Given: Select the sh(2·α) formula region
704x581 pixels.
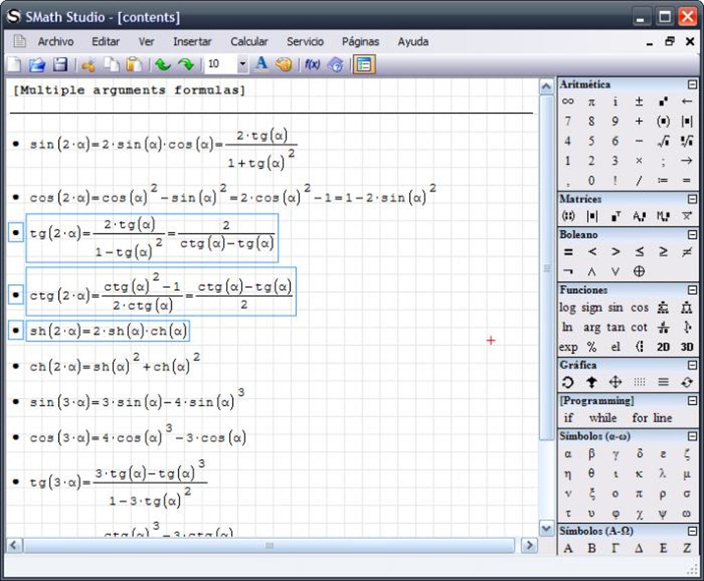Looking at the screenshot, I should coord(108,331).
